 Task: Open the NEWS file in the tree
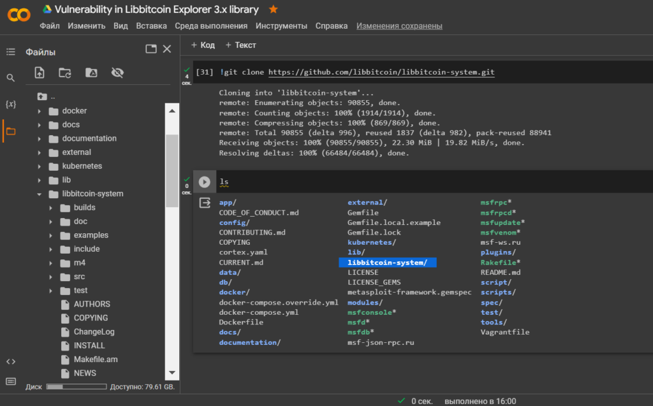pyautogui.click(x=85, y=373)
